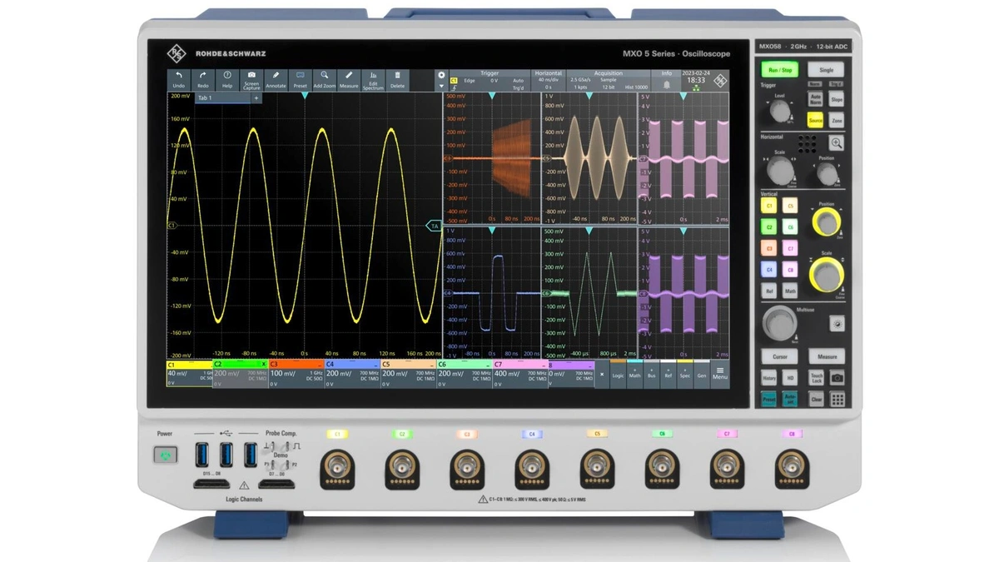Push the apps grid hardware button
The image size is (999, 562).
pos(837,400)
